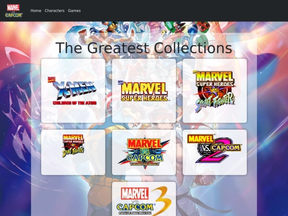The width and height of the screenshot is (288, 216).
Task: Click the red Children of the Atom subtitle
Action: [75, 103]
